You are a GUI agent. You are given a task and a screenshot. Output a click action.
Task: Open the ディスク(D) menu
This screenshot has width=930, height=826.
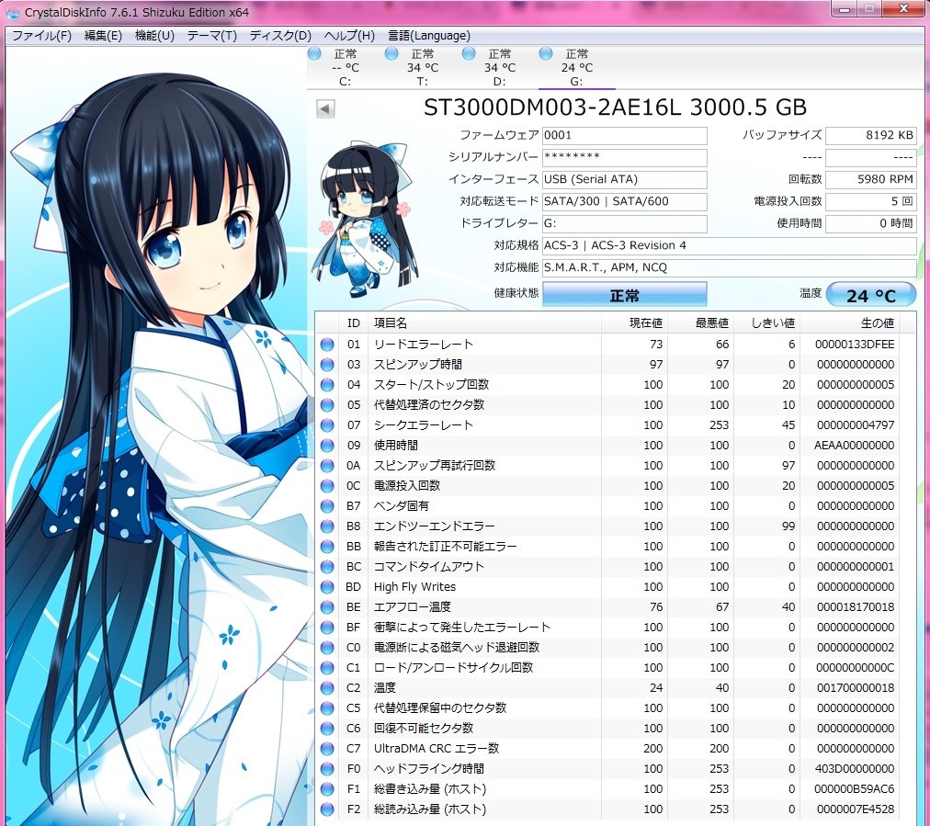pos(280,36)
